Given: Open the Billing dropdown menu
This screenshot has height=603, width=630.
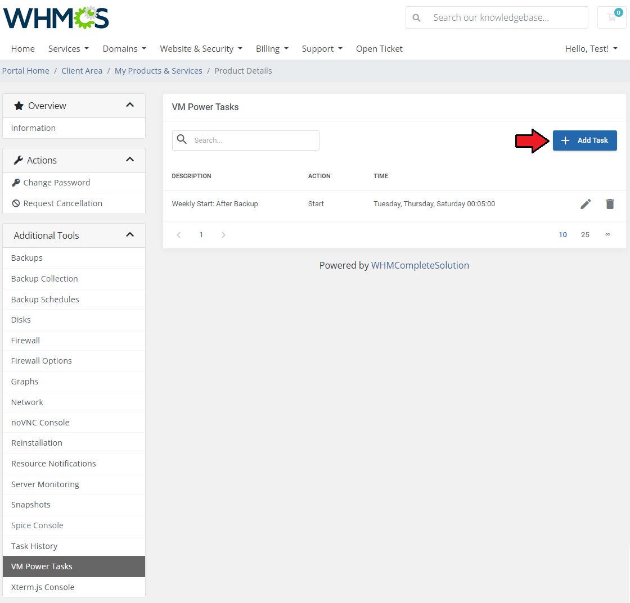Looking at the screenshot, I should 272,49.
